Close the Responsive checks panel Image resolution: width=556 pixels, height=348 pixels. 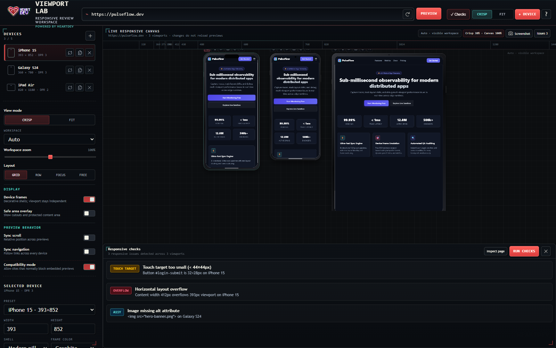coord(546,251)
